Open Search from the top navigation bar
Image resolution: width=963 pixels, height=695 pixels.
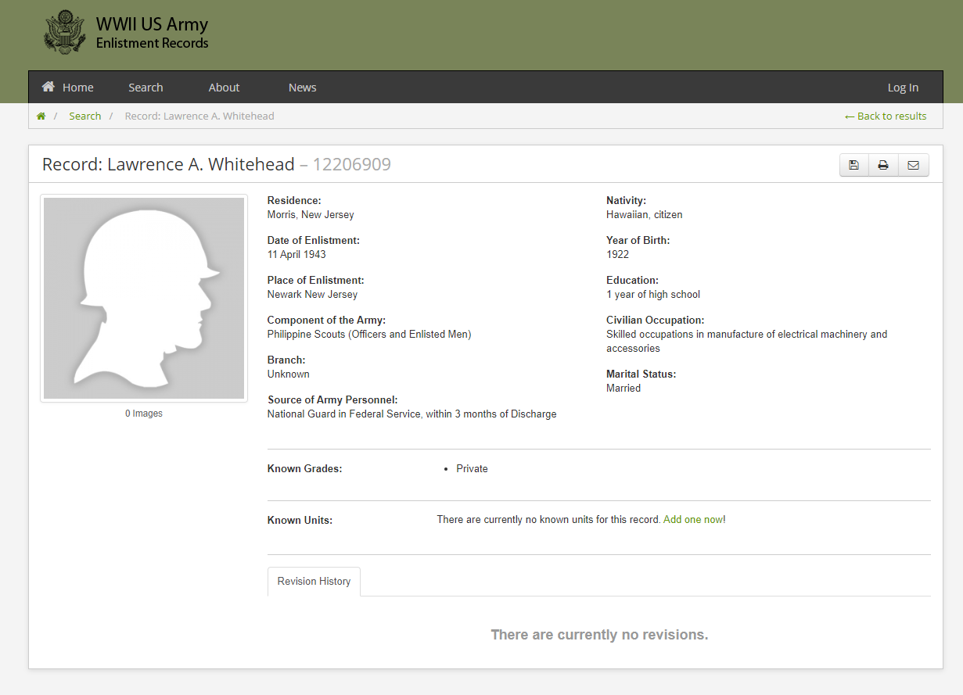(x=146, y=88)
